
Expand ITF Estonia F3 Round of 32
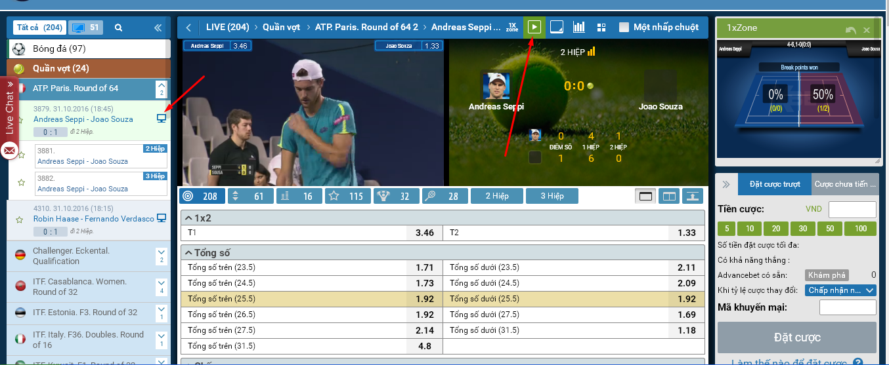pyautogui.click(x=162, y=313)
